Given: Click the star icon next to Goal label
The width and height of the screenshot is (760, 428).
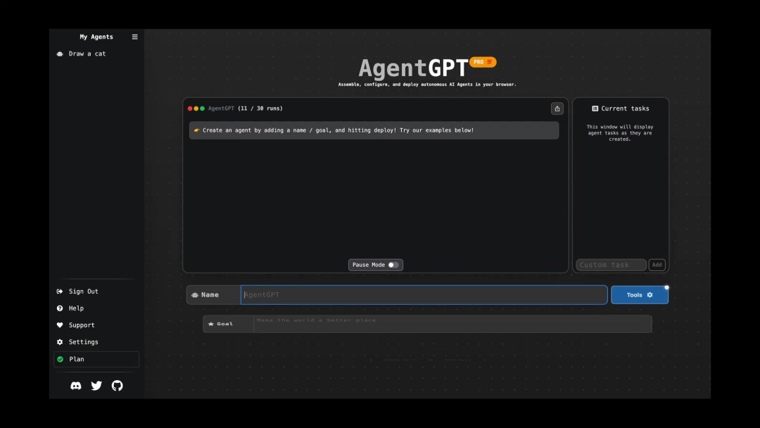Looking at the screenshot, I should click(211, 324).
